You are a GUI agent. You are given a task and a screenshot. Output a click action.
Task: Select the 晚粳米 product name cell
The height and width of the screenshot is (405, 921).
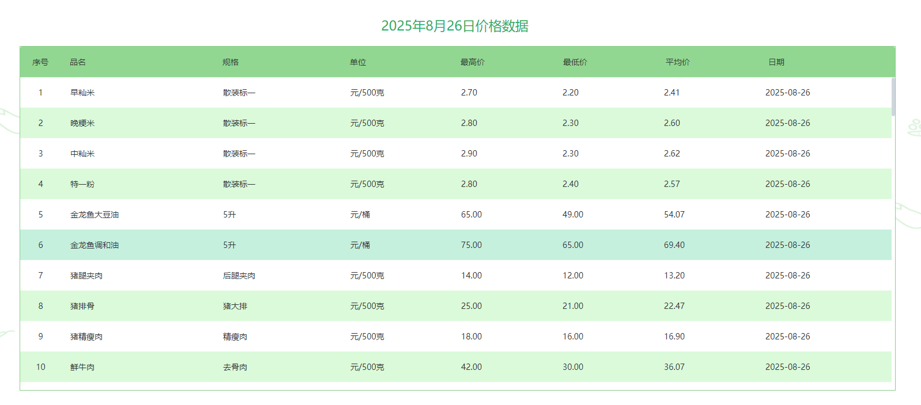(82, 123)
